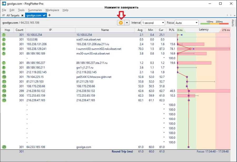Open the tab list dropdown arrow
Screen dimensions: 237x162
pos(234,16)
